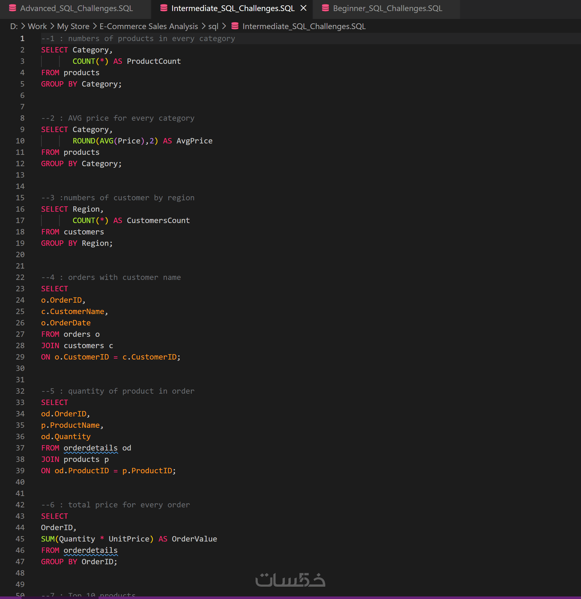
Task: Click database icon on Beginner_SQL_Challenges tab
Action: [325, 8]
